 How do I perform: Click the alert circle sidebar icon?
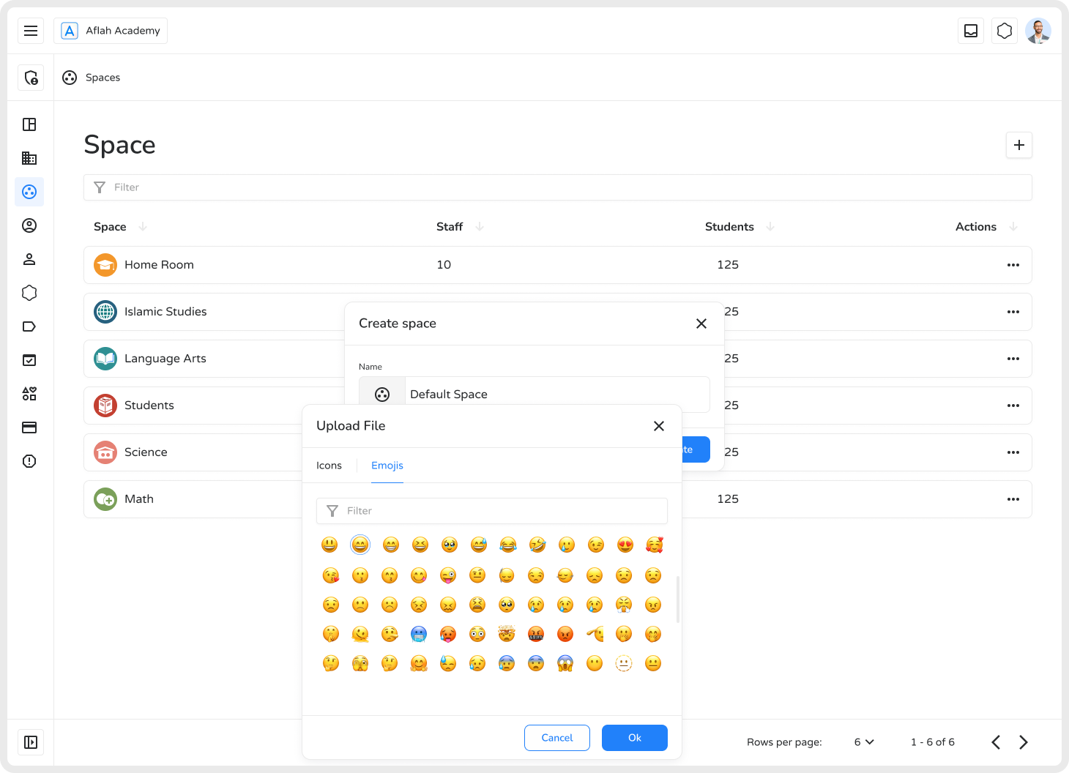(x=29, y=461)
